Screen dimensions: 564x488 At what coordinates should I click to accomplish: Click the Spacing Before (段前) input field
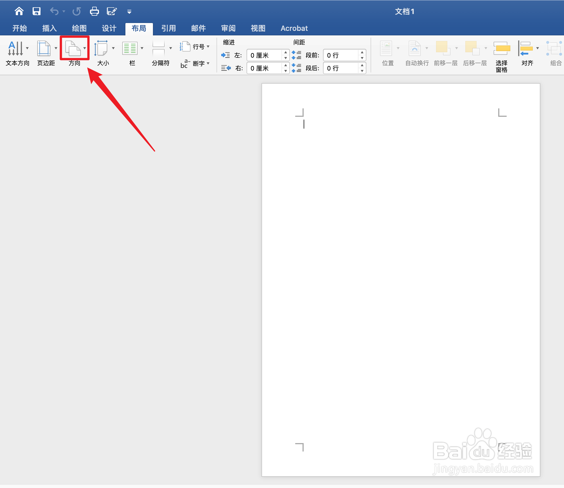(x=341, y=55)
